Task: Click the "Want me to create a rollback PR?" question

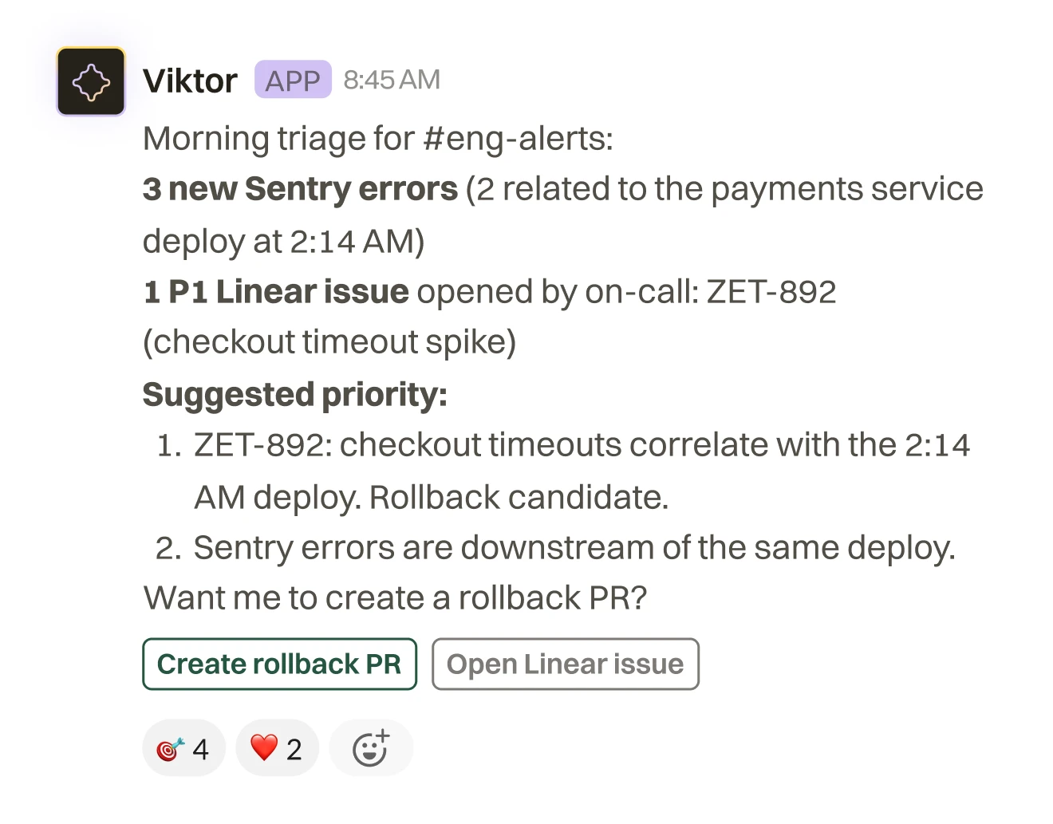Action: tap(395, 598)
